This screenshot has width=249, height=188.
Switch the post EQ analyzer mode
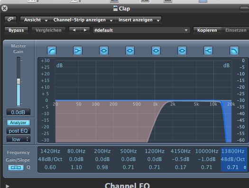tap(18, 131)
